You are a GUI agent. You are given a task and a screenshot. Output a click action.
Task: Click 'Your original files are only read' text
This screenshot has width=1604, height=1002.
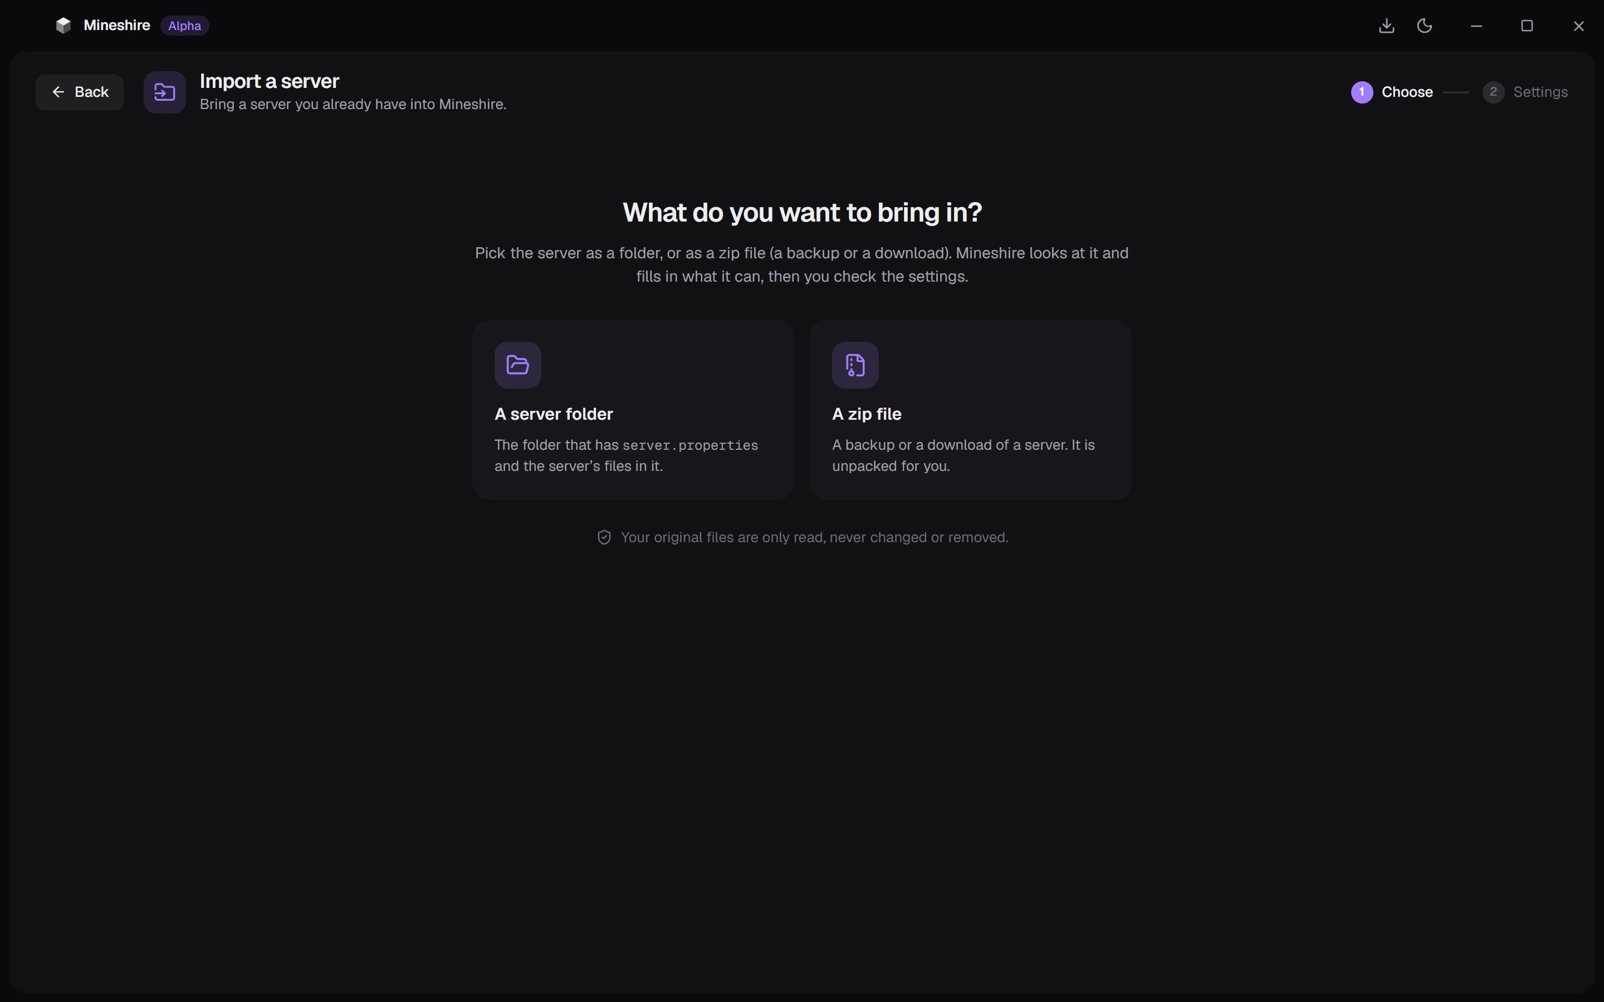click(814, 537)
